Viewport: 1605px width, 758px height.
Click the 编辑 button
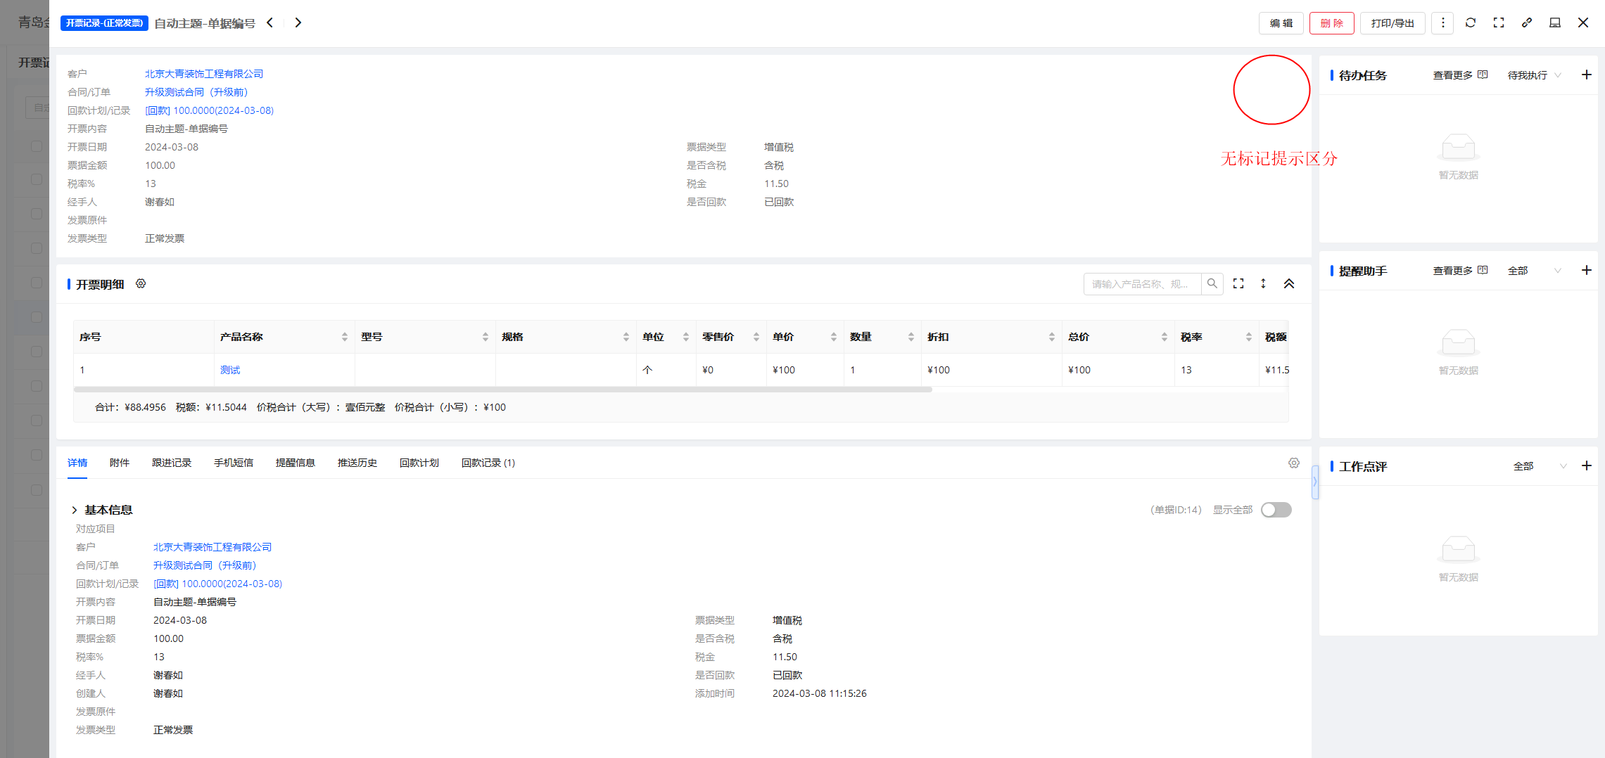point(1281,23)
